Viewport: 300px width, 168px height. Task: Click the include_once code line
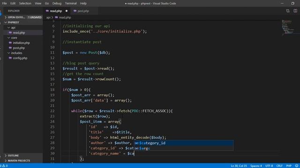pyautogui.click(x=105, y=31)
